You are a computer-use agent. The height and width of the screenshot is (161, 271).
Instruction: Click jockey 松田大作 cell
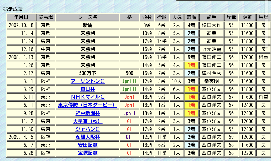coord(211,25)
